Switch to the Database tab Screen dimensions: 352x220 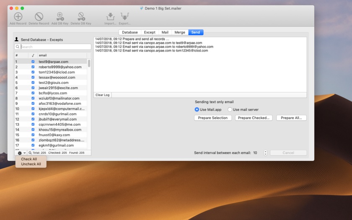pos(130,32)
